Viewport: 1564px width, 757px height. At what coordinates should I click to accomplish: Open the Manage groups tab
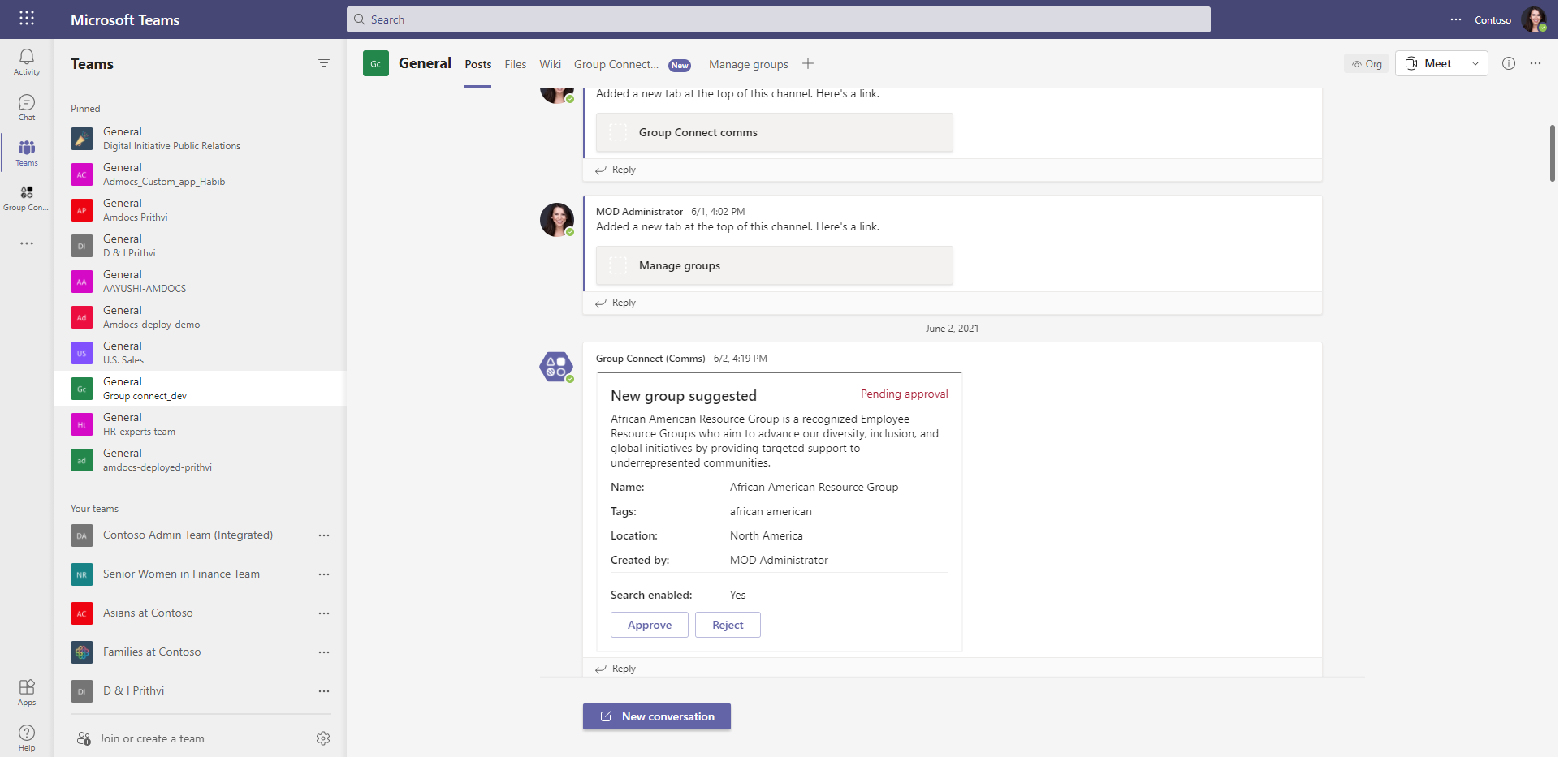coord(749,64)
